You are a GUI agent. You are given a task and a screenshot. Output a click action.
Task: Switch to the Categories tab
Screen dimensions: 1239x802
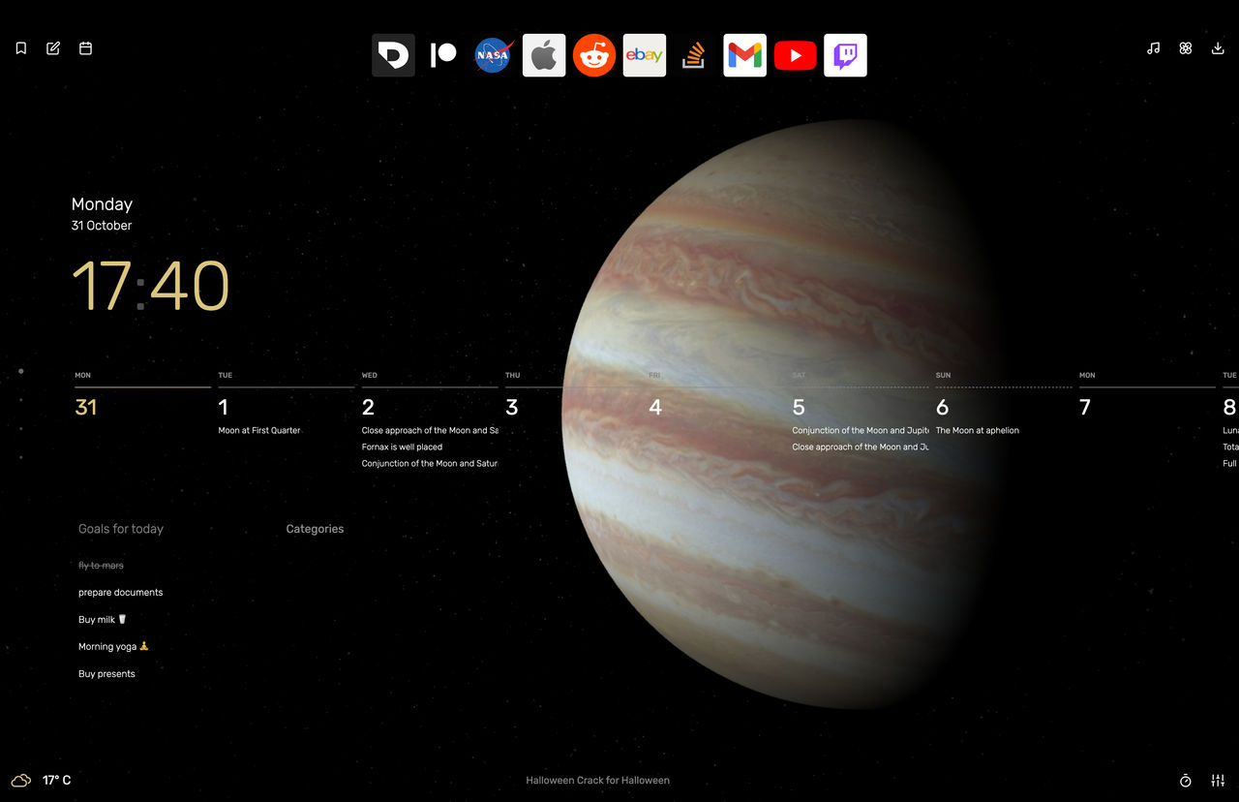click(x=315, y=529)
